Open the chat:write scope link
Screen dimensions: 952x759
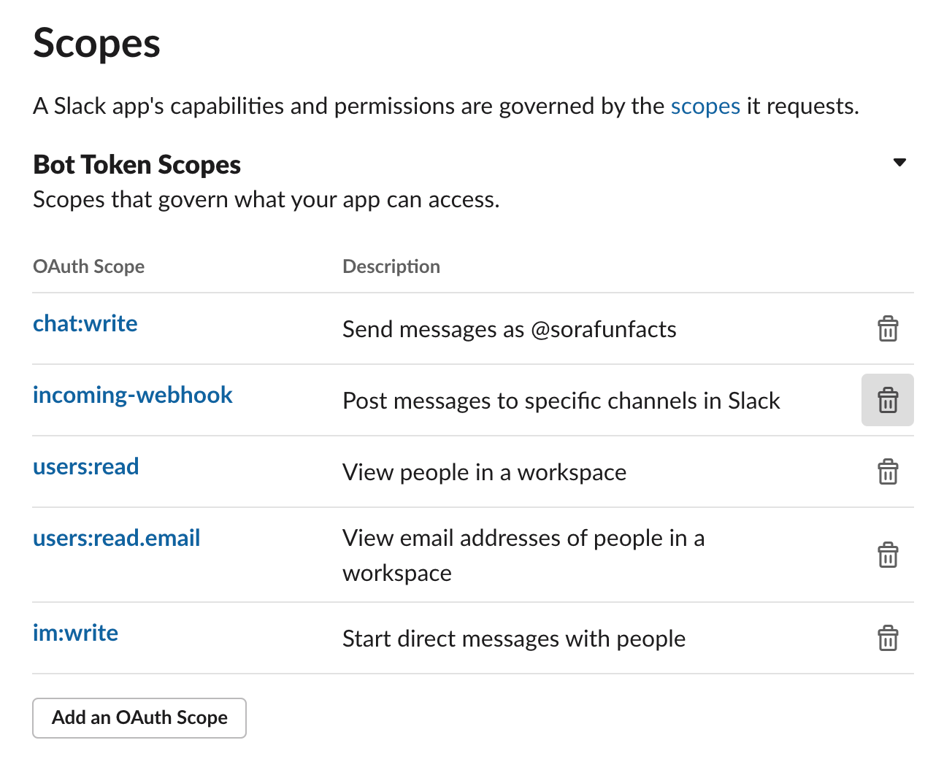click(85, 323)
